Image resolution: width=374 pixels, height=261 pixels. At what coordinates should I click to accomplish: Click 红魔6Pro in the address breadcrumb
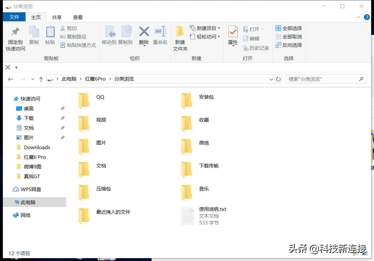click(95, 79)
